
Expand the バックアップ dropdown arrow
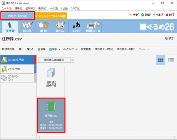point(76,49)
